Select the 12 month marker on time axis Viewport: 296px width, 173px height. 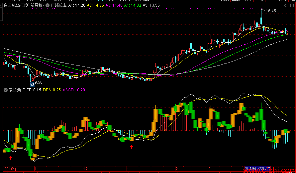[85, 168]
